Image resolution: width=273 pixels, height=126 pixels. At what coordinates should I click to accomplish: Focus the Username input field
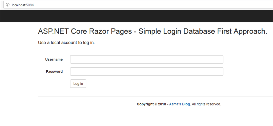(146, 59)
